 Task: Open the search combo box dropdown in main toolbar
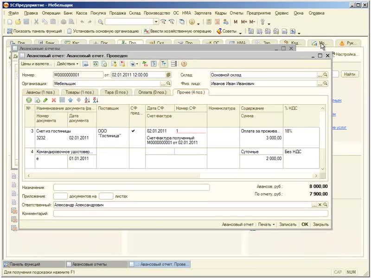(156, 22)
